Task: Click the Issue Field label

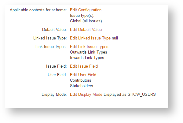Action: click(56, 66)
